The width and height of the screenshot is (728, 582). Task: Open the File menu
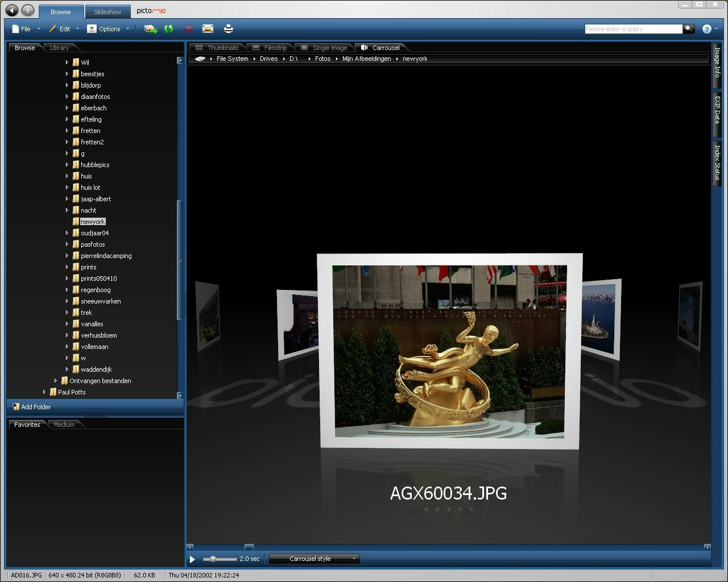tap(22, 29)
